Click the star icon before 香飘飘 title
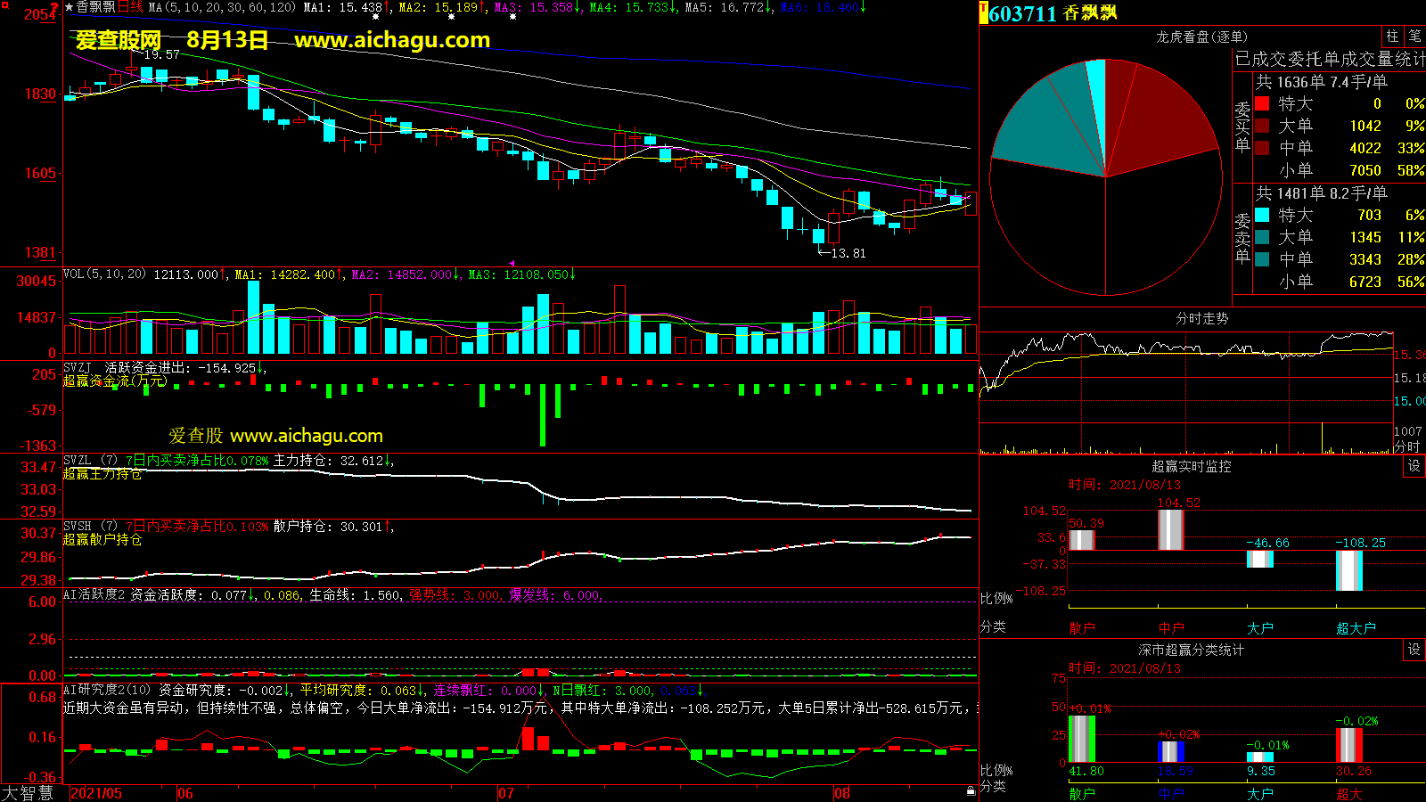Image resolution: width=1426 pixels, height=802 pixels. pyautogui.click(x=69, y=7)
